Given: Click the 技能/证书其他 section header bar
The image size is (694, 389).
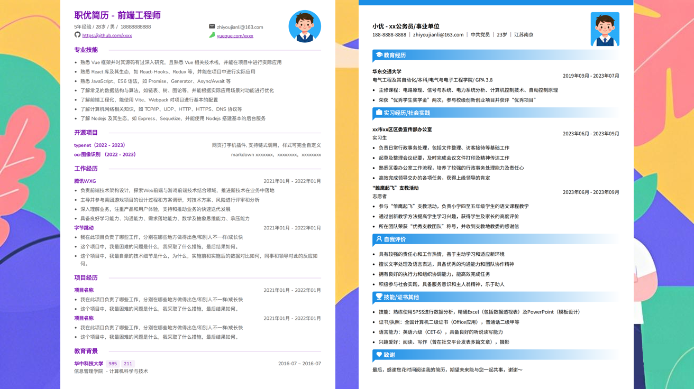Looking at the screenshot, I should pos(496,297).
